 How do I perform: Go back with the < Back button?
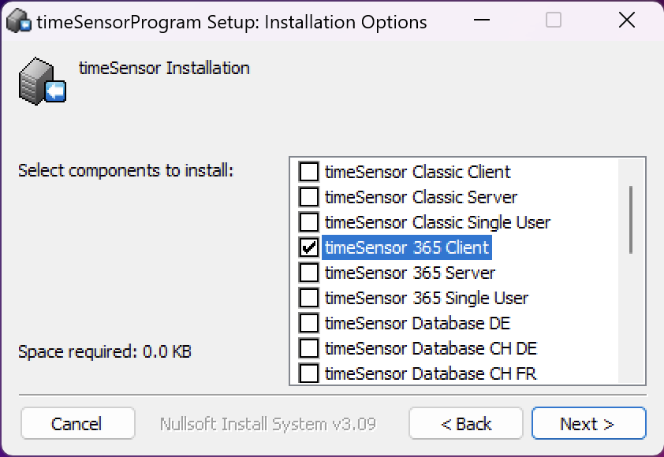click(466, 423)
